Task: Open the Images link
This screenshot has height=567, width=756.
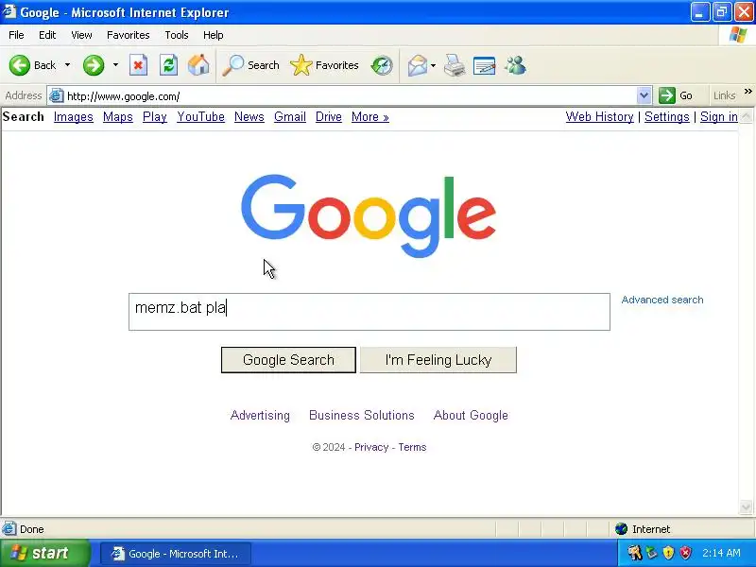Action: point(74,116)
